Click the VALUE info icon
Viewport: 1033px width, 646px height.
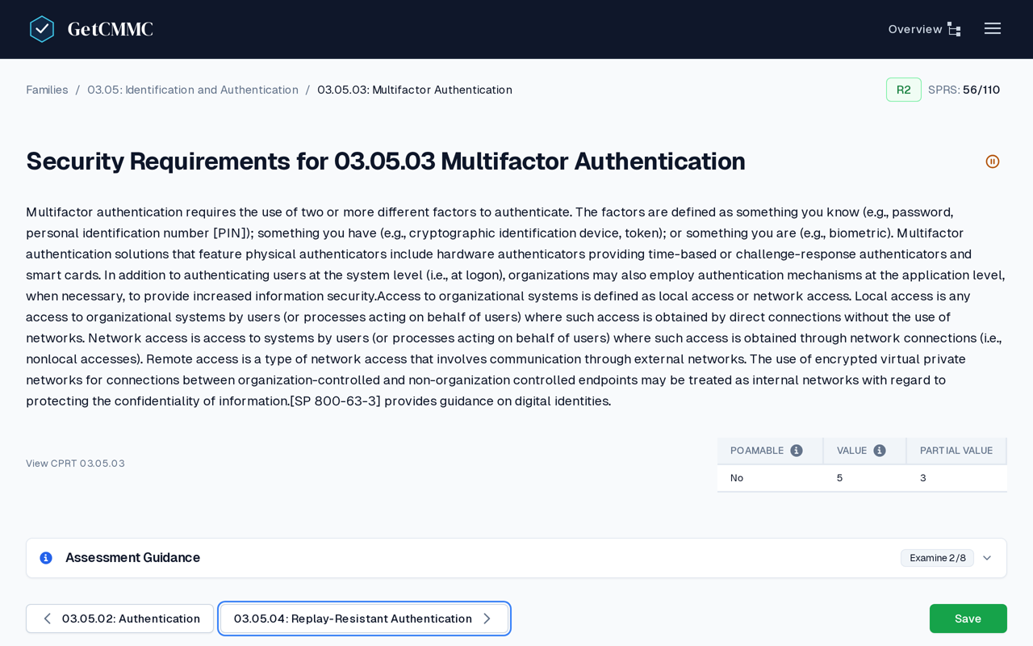pos(880,451)
